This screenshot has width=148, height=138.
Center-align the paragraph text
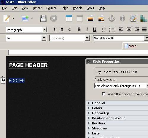click(x=129, y=29)
